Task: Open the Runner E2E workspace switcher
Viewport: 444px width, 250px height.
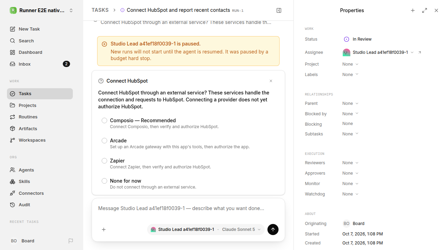Action: [42, 10]
